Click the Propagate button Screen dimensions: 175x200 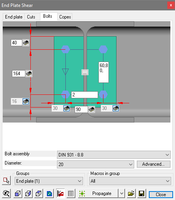98,193
